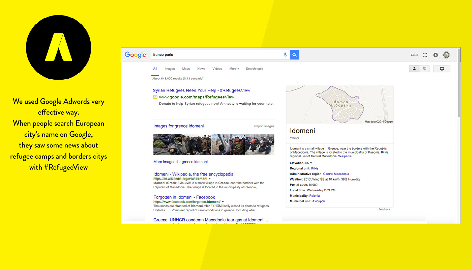472x270 pixels.
Task: Switch to the News tab
Action: click(201, 69)
